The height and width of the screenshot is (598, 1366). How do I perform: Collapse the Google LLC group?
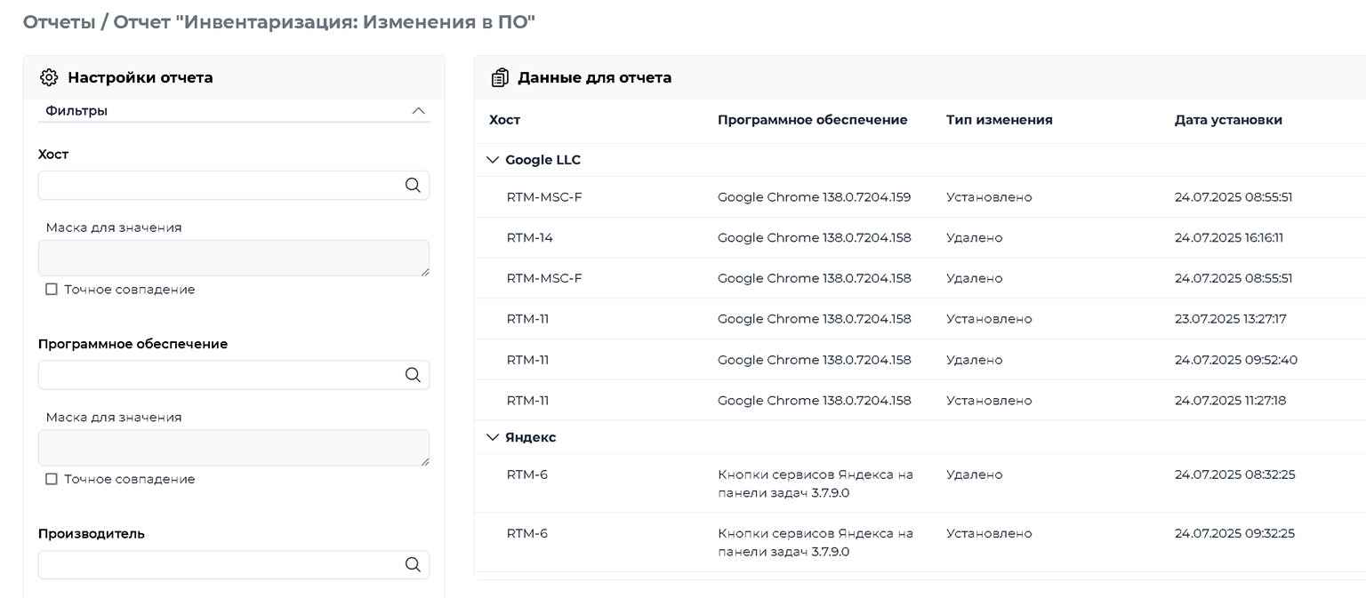point(494,160)
